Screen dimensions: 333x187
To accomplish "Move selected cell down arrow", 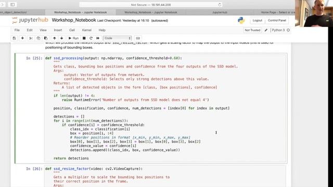I will pyautogui.click(x=61, y=38).
